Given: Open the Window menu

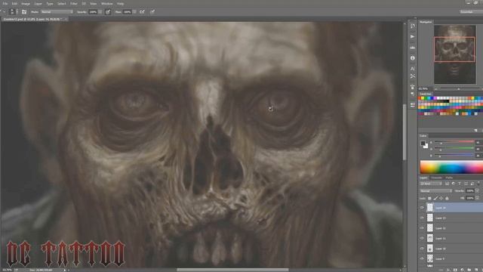Looking at the screenshot, I should tap(107, 4).
